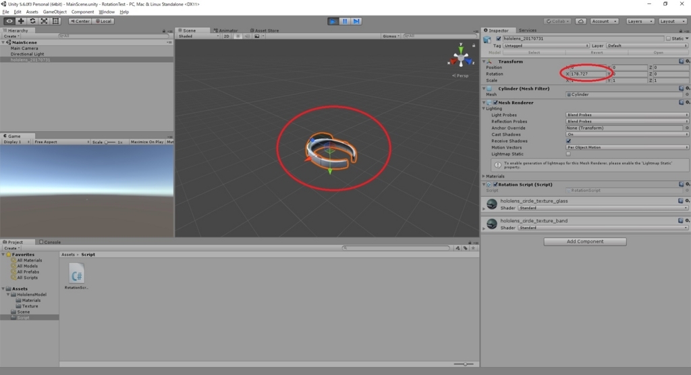Open Transform component gear settings

click(688, 61)
